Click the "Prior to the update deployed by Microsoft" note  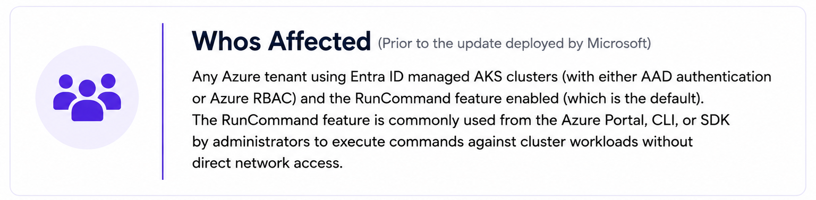pyautogui.click(x=514, y=44)
